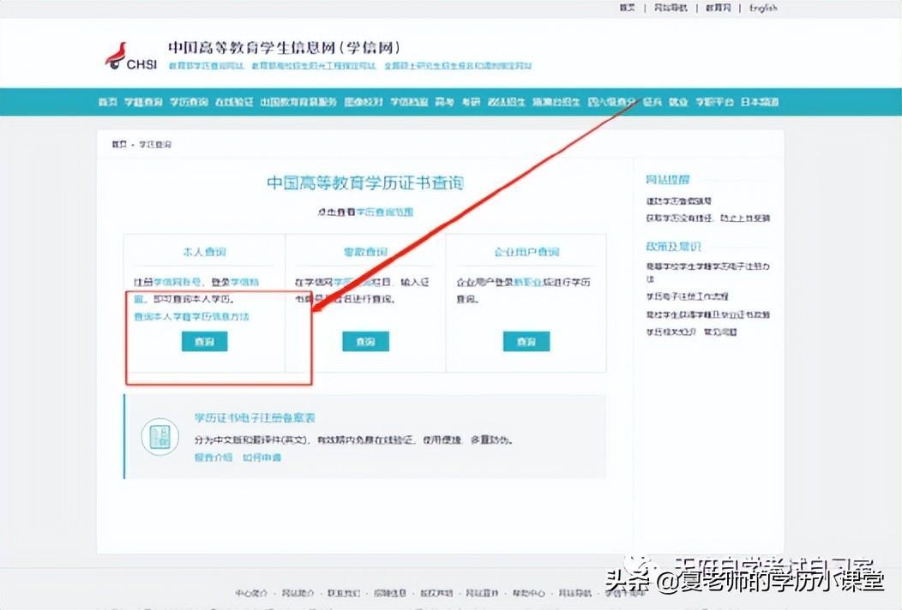The image size is (902, 610).
Task: Click 网站导航 link in top utility bar
Action: [x=670, y=8]
